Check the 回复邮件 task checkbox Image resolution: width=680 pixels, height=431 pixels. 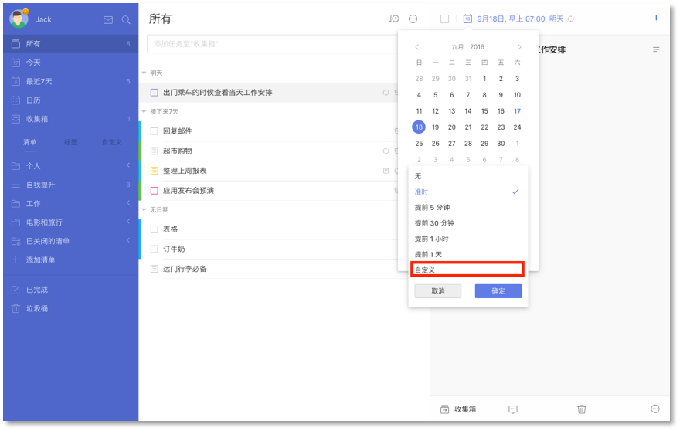click(x=155, y=131)
